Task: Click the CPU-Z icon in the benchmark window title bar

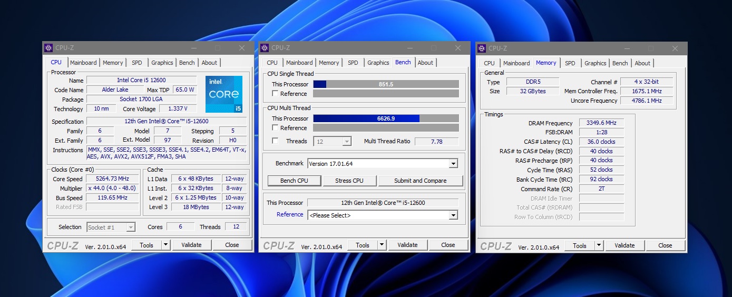Action: tap(265, 48)
